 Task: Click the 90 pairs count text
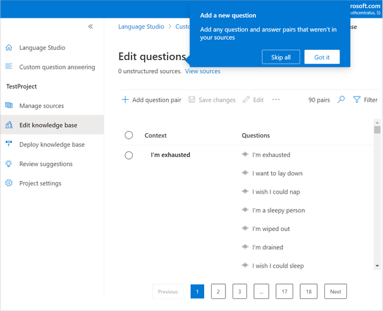click(x=319, y=100)
